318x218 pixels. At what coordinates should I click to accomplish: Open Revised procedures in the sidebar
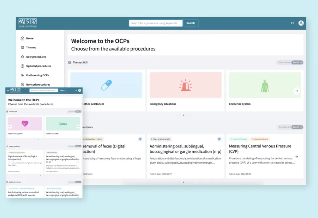point(35,84)
